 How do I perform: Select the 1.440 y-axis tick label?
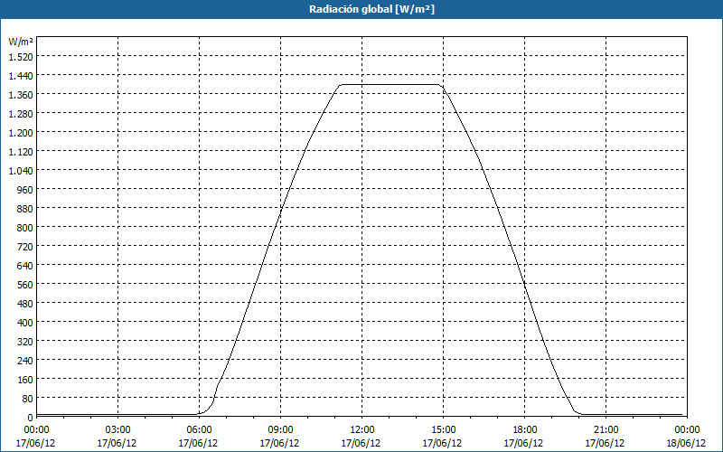tap(21, 75)
